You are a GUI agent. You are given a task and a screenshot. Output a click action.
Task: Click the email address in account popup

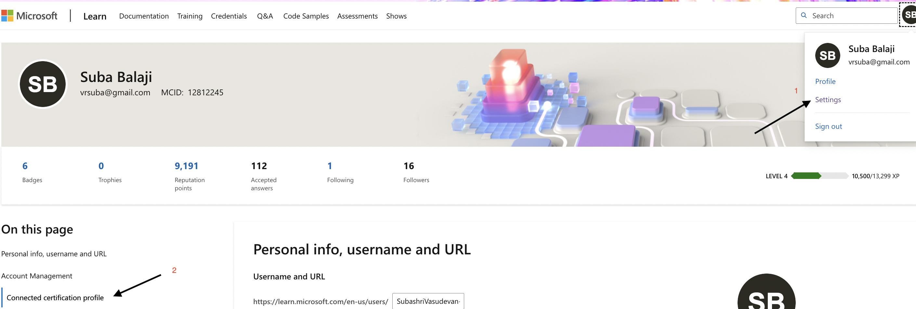[x=879, y=62]
